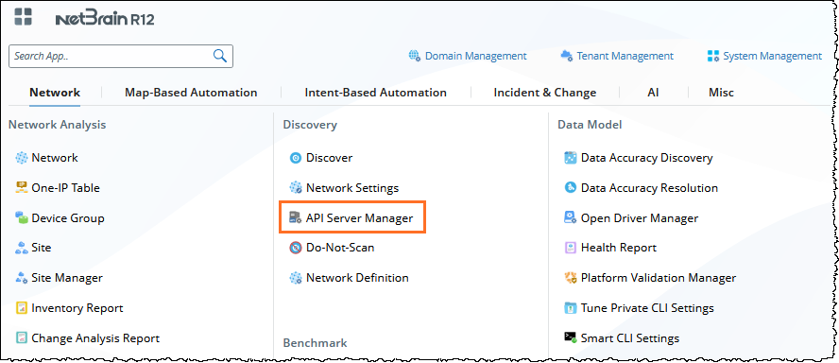This screenshot has width=839, height=363.
Task: Open the app grid launcher icon
Action: (23, 16)
